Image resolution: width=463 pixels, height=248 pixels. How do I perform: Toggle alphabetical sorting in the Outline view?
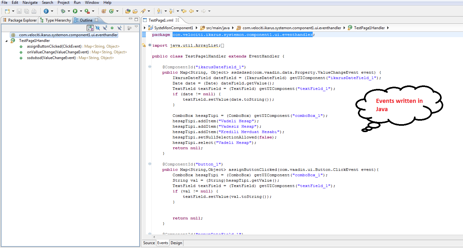tap(90, 28)
